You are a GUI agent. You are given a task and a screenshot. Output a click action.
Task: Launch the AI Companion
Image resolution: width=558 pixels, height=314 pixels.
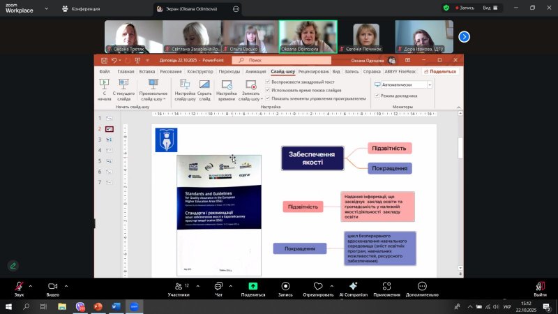pyautogui.click(x=353, y=286)
